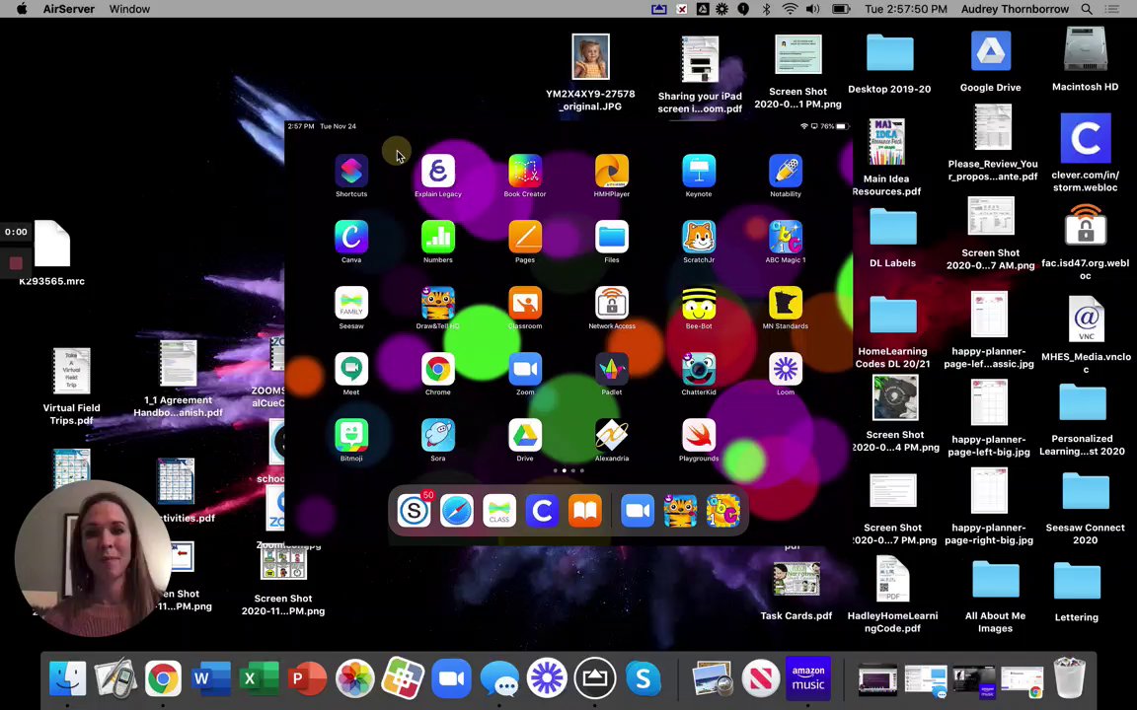Open the Padlet app
1137x710 pixels.
tap(612, 370)
